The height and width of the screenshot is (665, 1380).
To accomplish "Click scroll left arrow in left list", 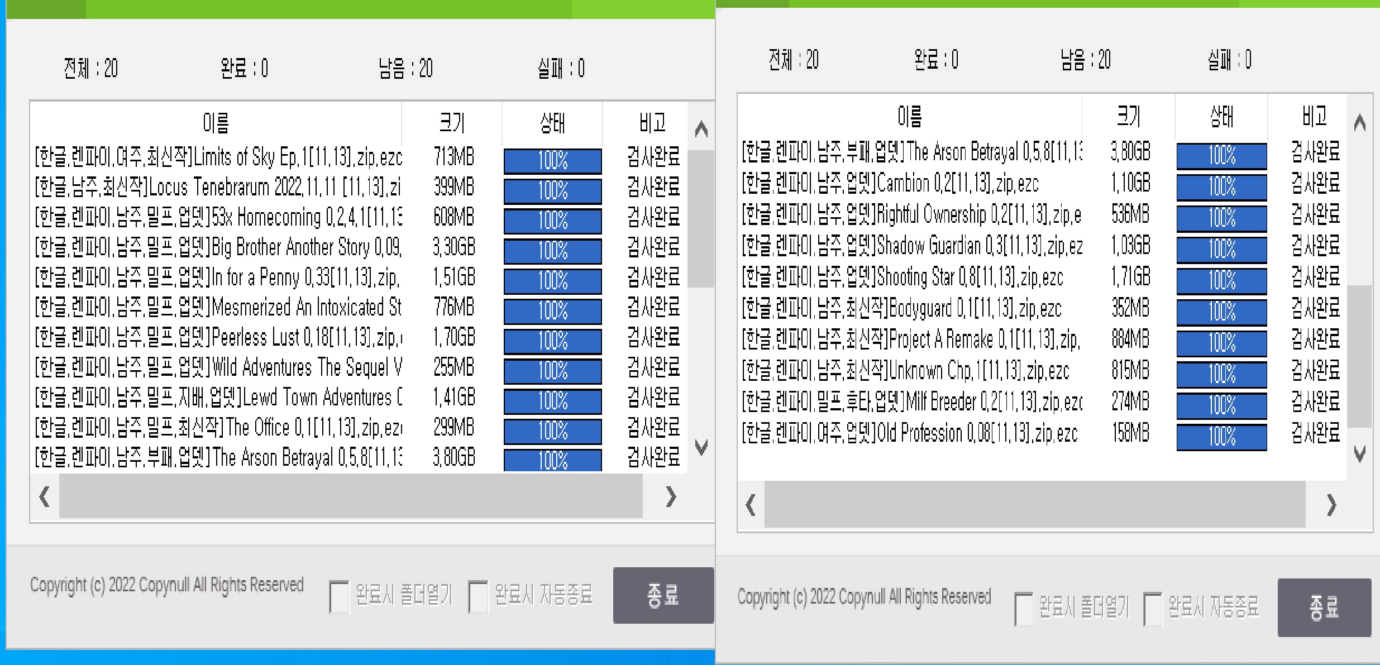I will click(x=45, y=496).
